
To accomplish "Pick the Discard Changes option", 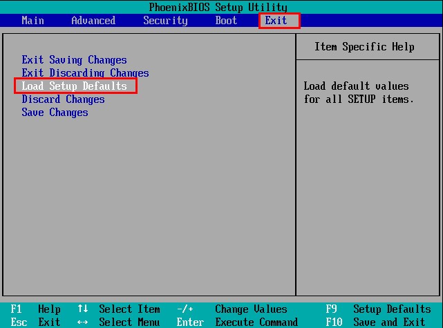I will 63,99.
